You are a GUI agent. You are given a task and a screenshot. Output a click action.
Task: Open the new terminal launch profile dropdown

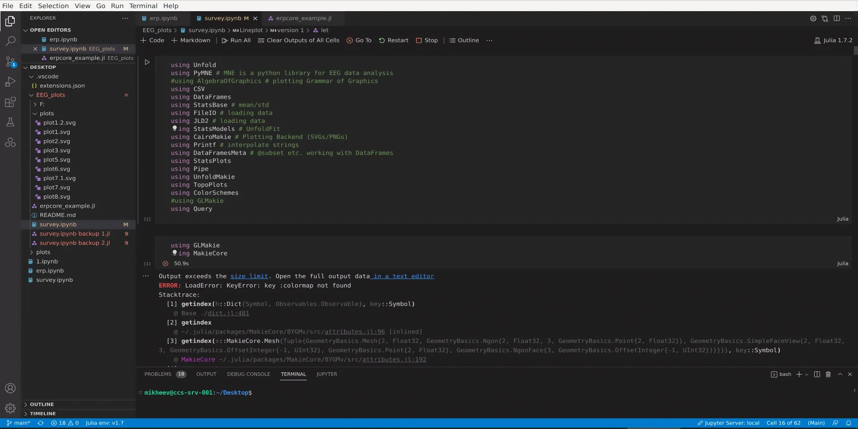(x=807, y=375)
